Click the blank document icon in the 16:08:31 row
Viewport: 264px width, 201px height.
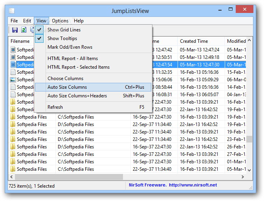pos(13,94)
